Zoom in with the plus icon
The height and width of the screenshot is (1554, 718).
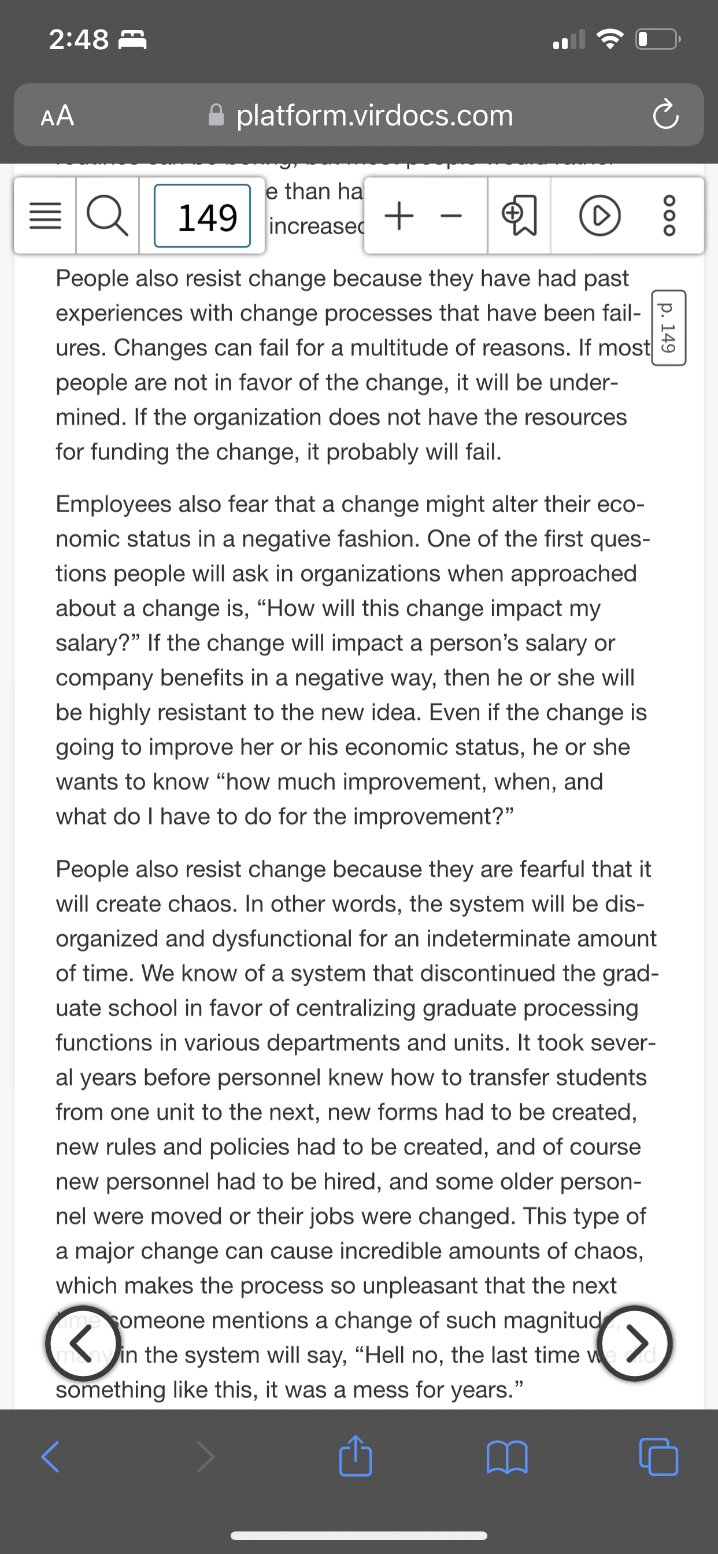point(399,216)
